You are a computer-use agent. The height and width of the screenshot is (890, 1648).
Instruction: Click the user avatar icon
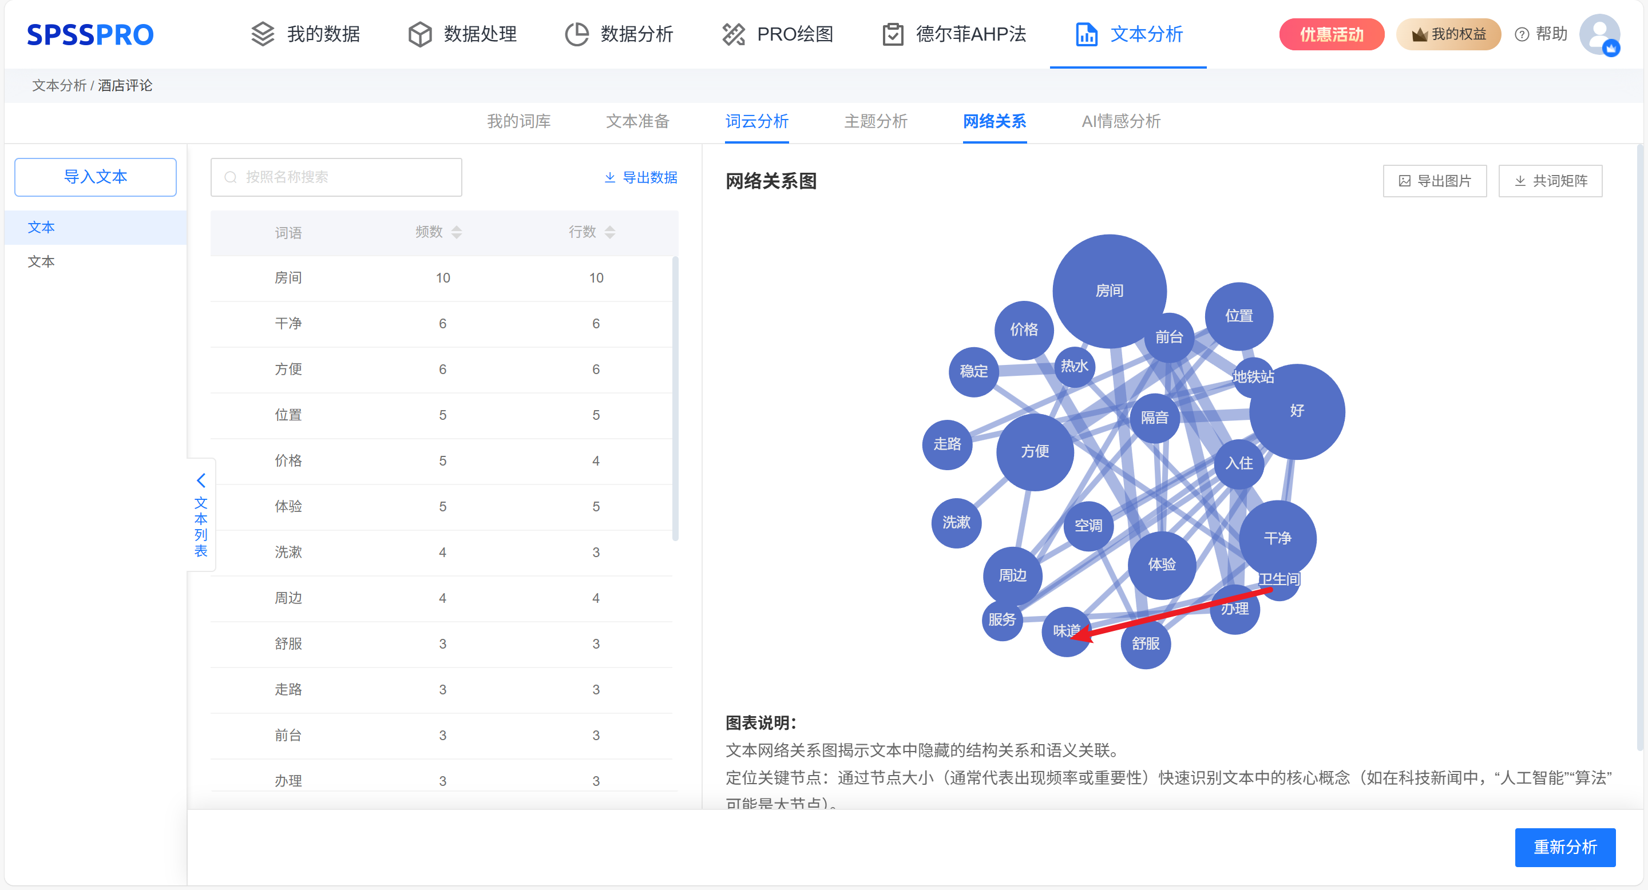point(1599,34)
